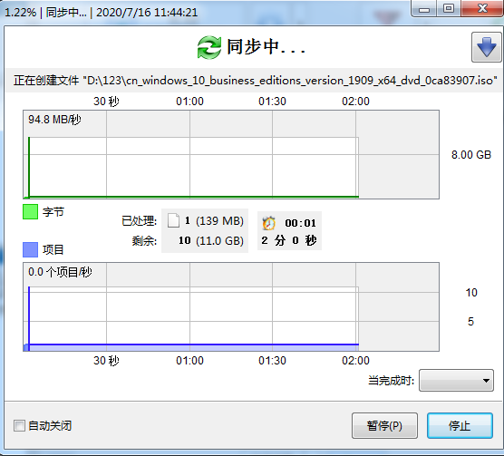
Task: Close the sync progress window
Action: [x=482, y=9]
